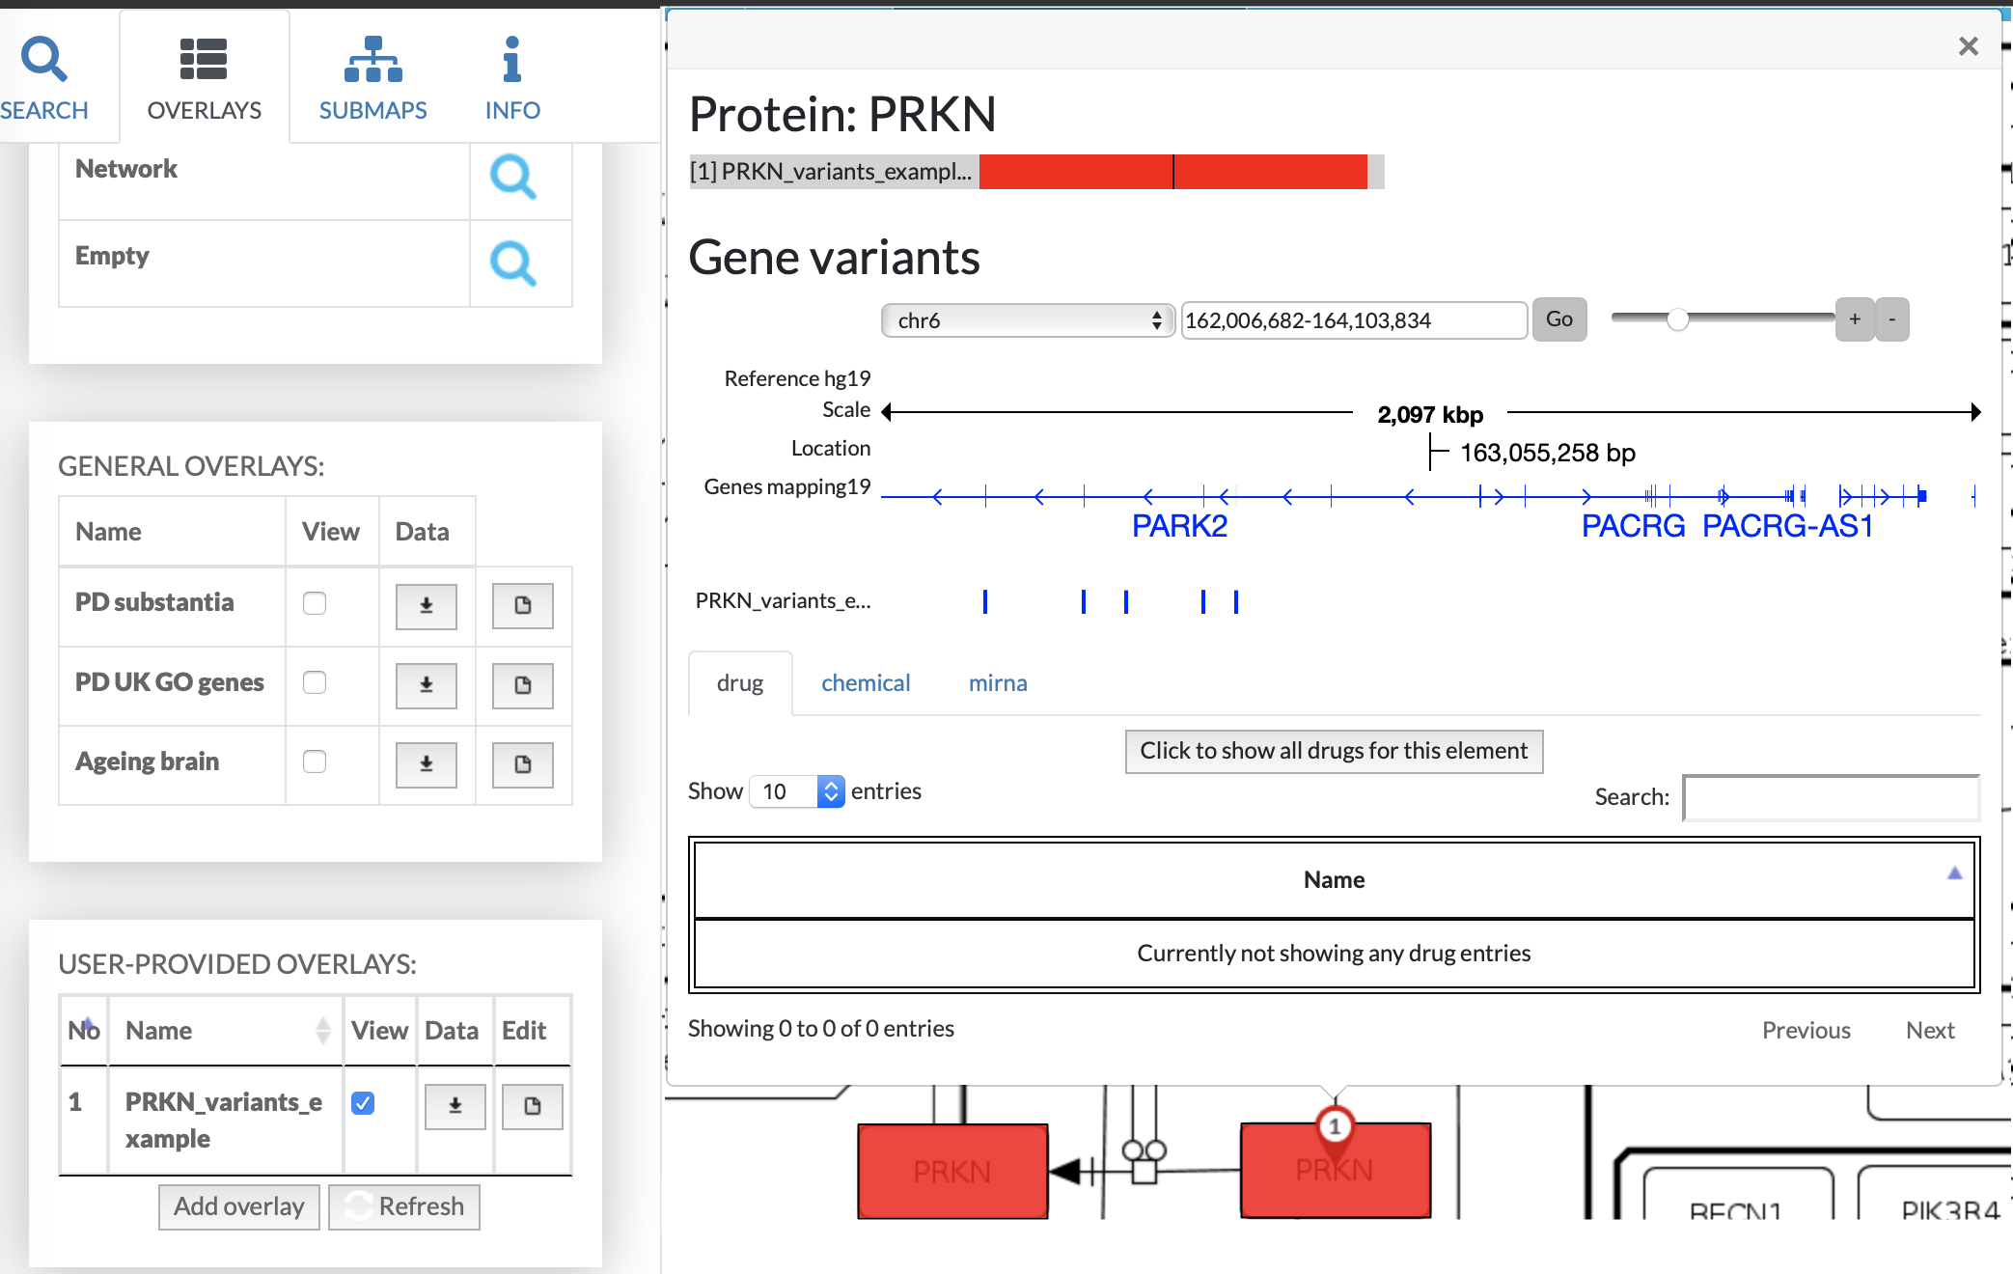
Task: Open the show entries count dropdown
Action: (796, 791)
